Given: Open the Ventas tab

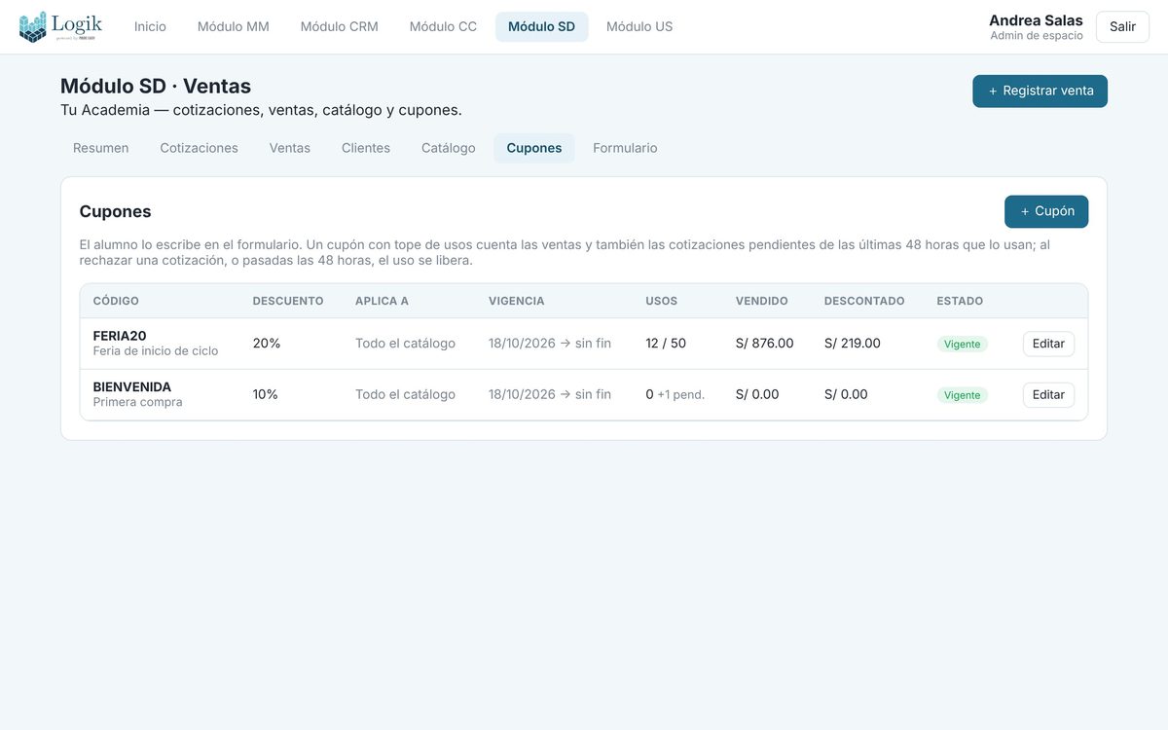Looking at the screenshot, I should tap(290, 148).
